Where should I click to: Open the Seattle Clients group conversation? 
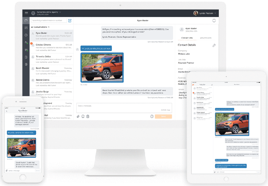click(x=52, y=82)
